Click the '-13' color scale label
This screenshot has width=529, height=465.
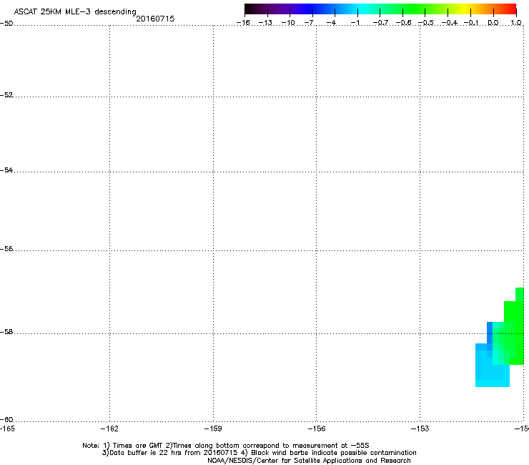[265, 23]
